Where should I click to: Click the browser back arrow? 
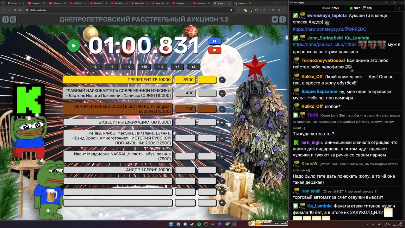click(3, 10)
